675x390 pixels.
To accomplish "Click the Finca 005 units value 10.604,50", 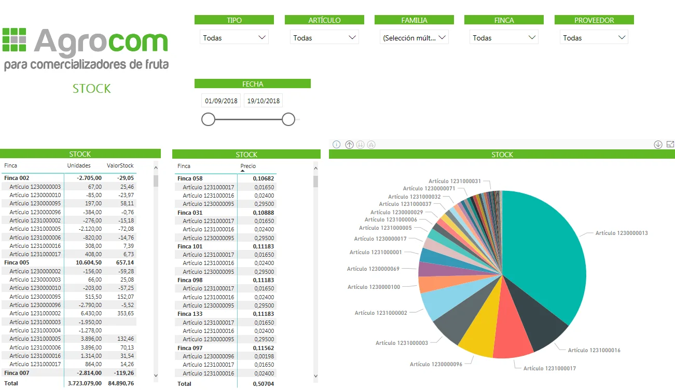I will pos(89,262).
